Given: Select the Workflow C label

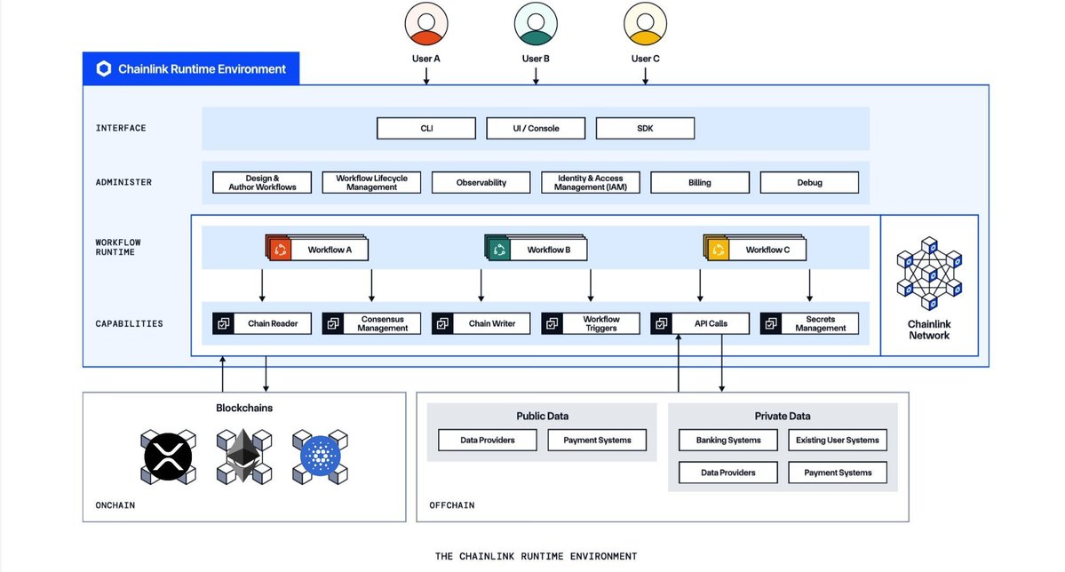Looking at the screenshot, I should click(767, 250).
